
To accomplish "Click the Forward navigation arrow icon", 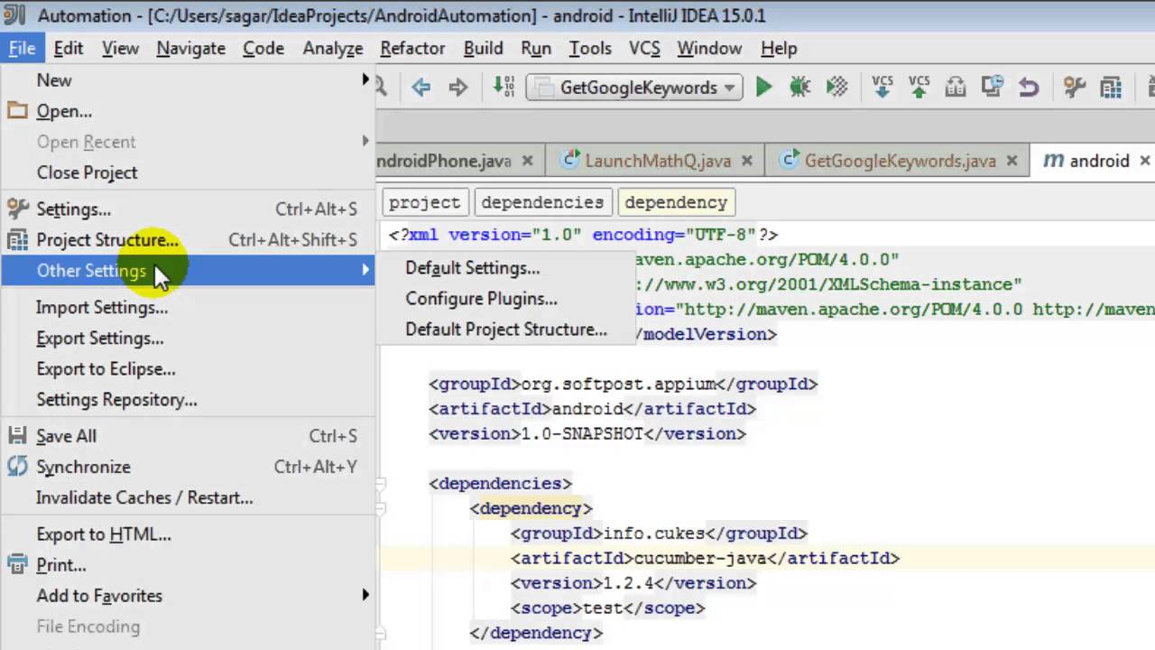I will point(458,88).
